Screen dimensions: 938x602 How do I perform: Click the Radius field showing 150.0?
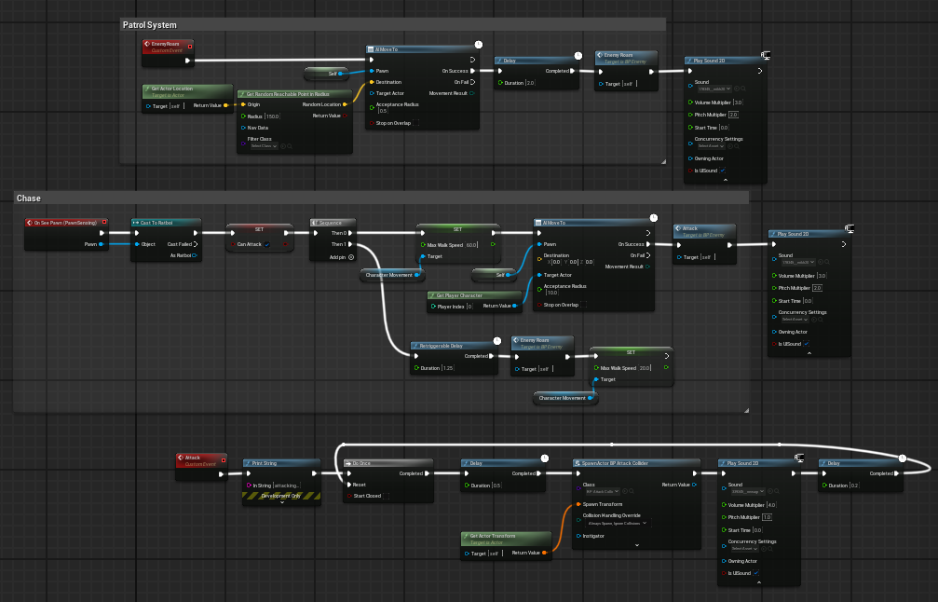[x=272, y=116]
